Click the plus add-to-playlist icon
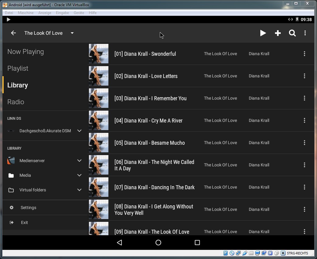This screenshot has width=317, height=259. pos(278,33)
